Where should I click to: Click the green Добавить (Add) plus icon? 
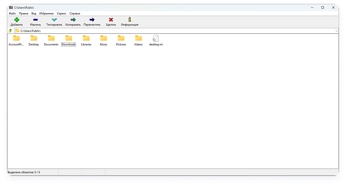tap(16, 20)
